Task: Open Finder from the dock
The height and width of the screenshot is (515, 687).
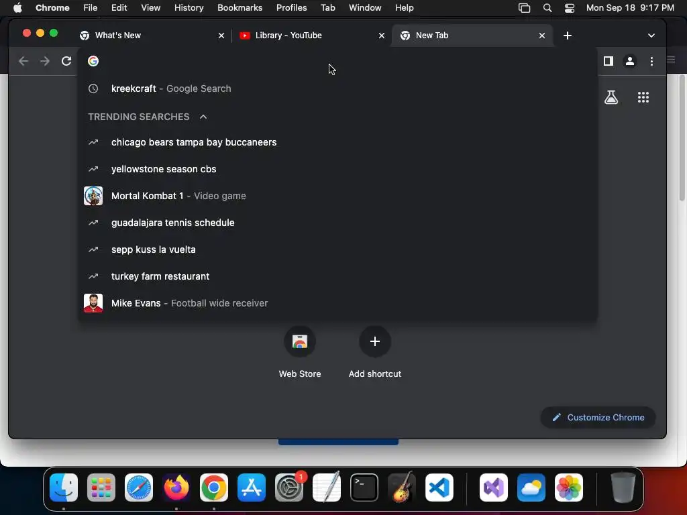Action: tap(64, 488)
